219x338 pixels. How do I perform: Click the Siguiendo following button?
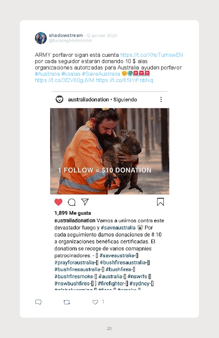coord(125,100)
